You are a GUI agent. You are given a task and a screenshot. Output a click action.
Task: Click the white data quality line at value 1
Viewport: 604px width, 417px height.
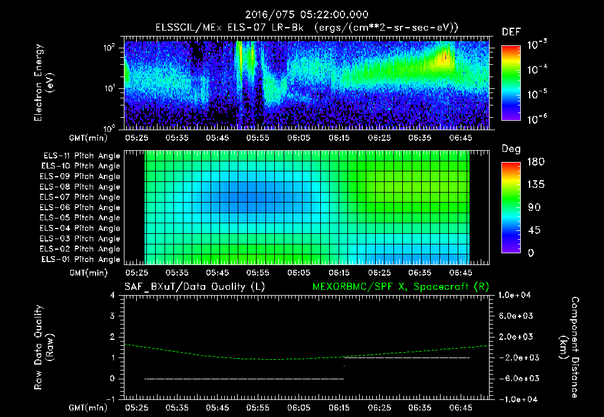[x=408, y=358]
